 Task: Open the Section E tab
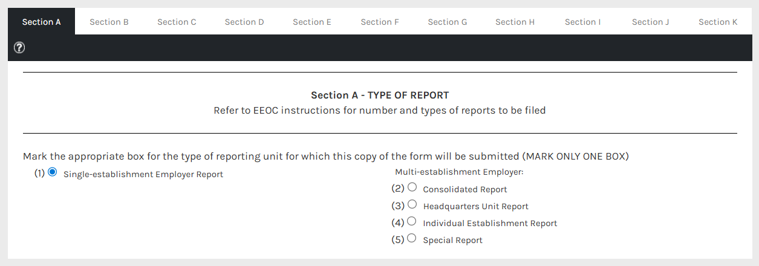click(312, 22)
